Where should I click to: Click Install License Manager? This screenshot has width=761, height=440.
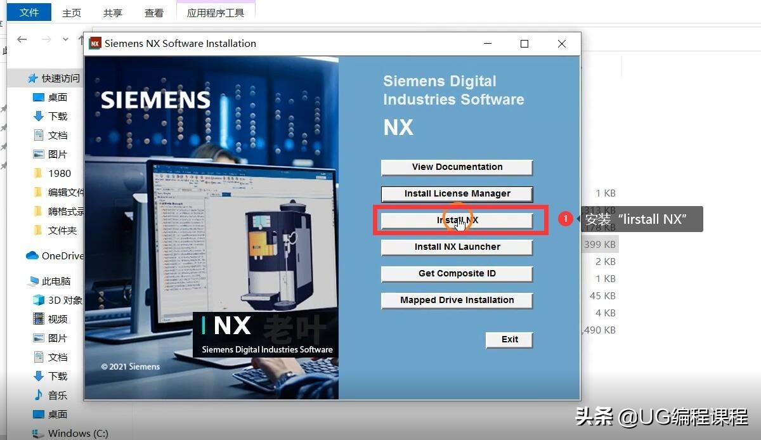coord(457,194)
